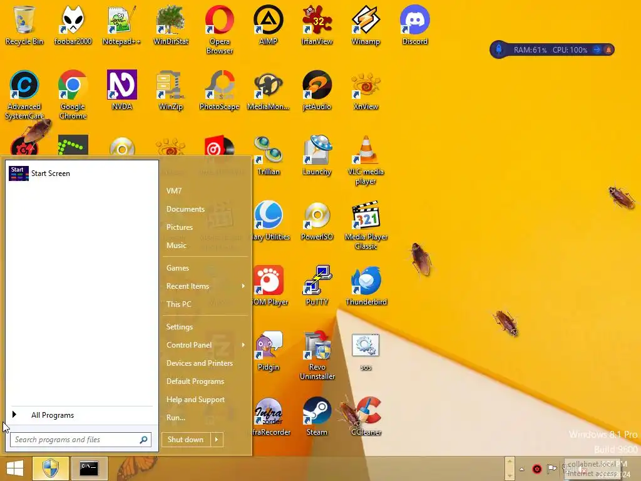This screenshot has height=481, width=641.
Task: Open the IrfanView shortcut
Action: click(317, 25)
